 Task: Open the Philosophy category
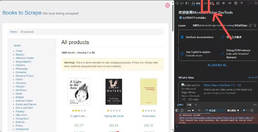coord(22,69)
